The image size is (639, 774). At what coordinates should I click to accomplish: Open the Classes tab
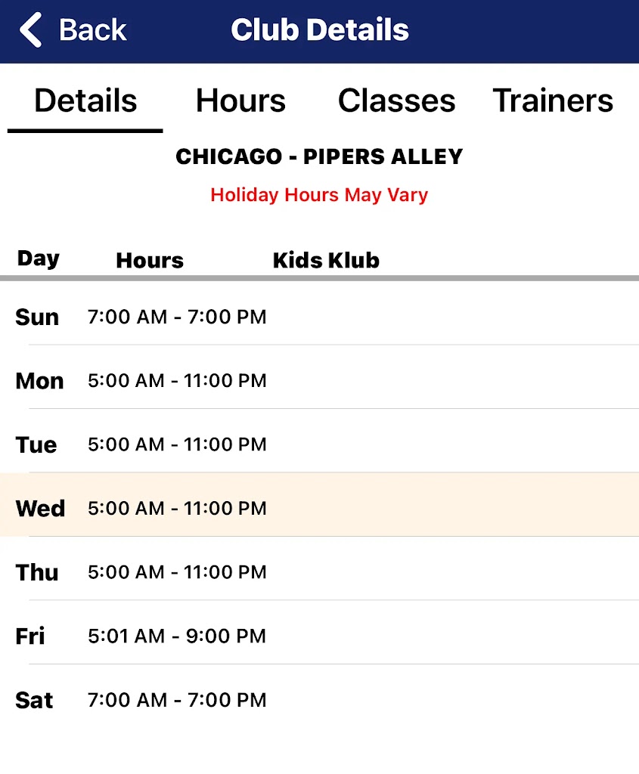[x=396, y=101]
